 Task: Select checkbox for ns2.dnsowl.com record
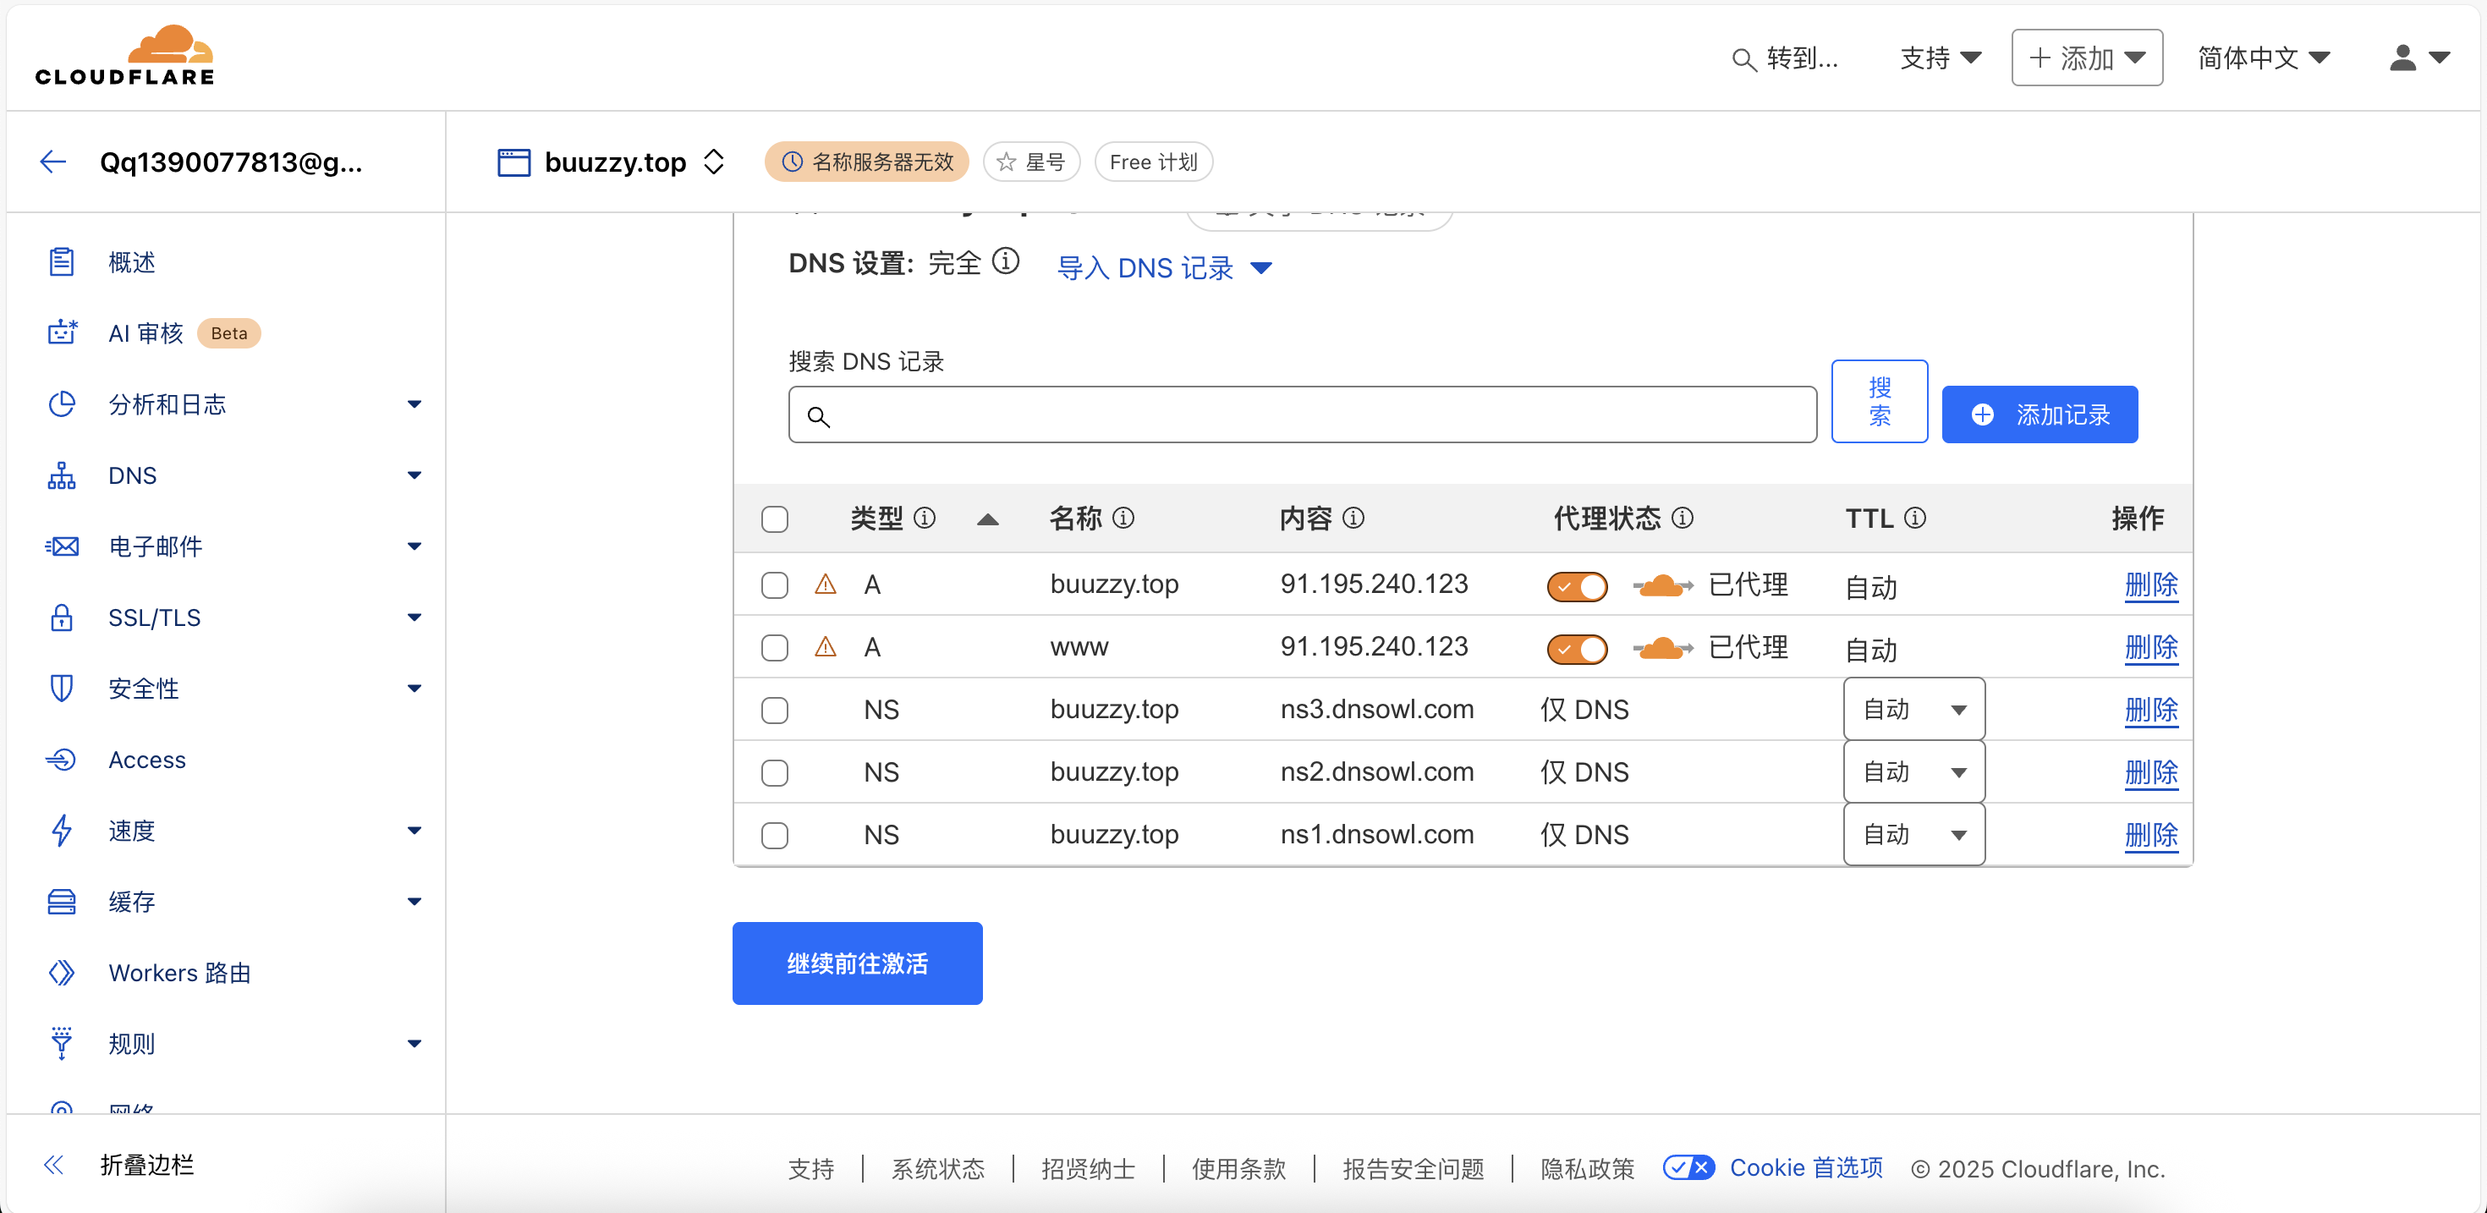coord(775,772)
